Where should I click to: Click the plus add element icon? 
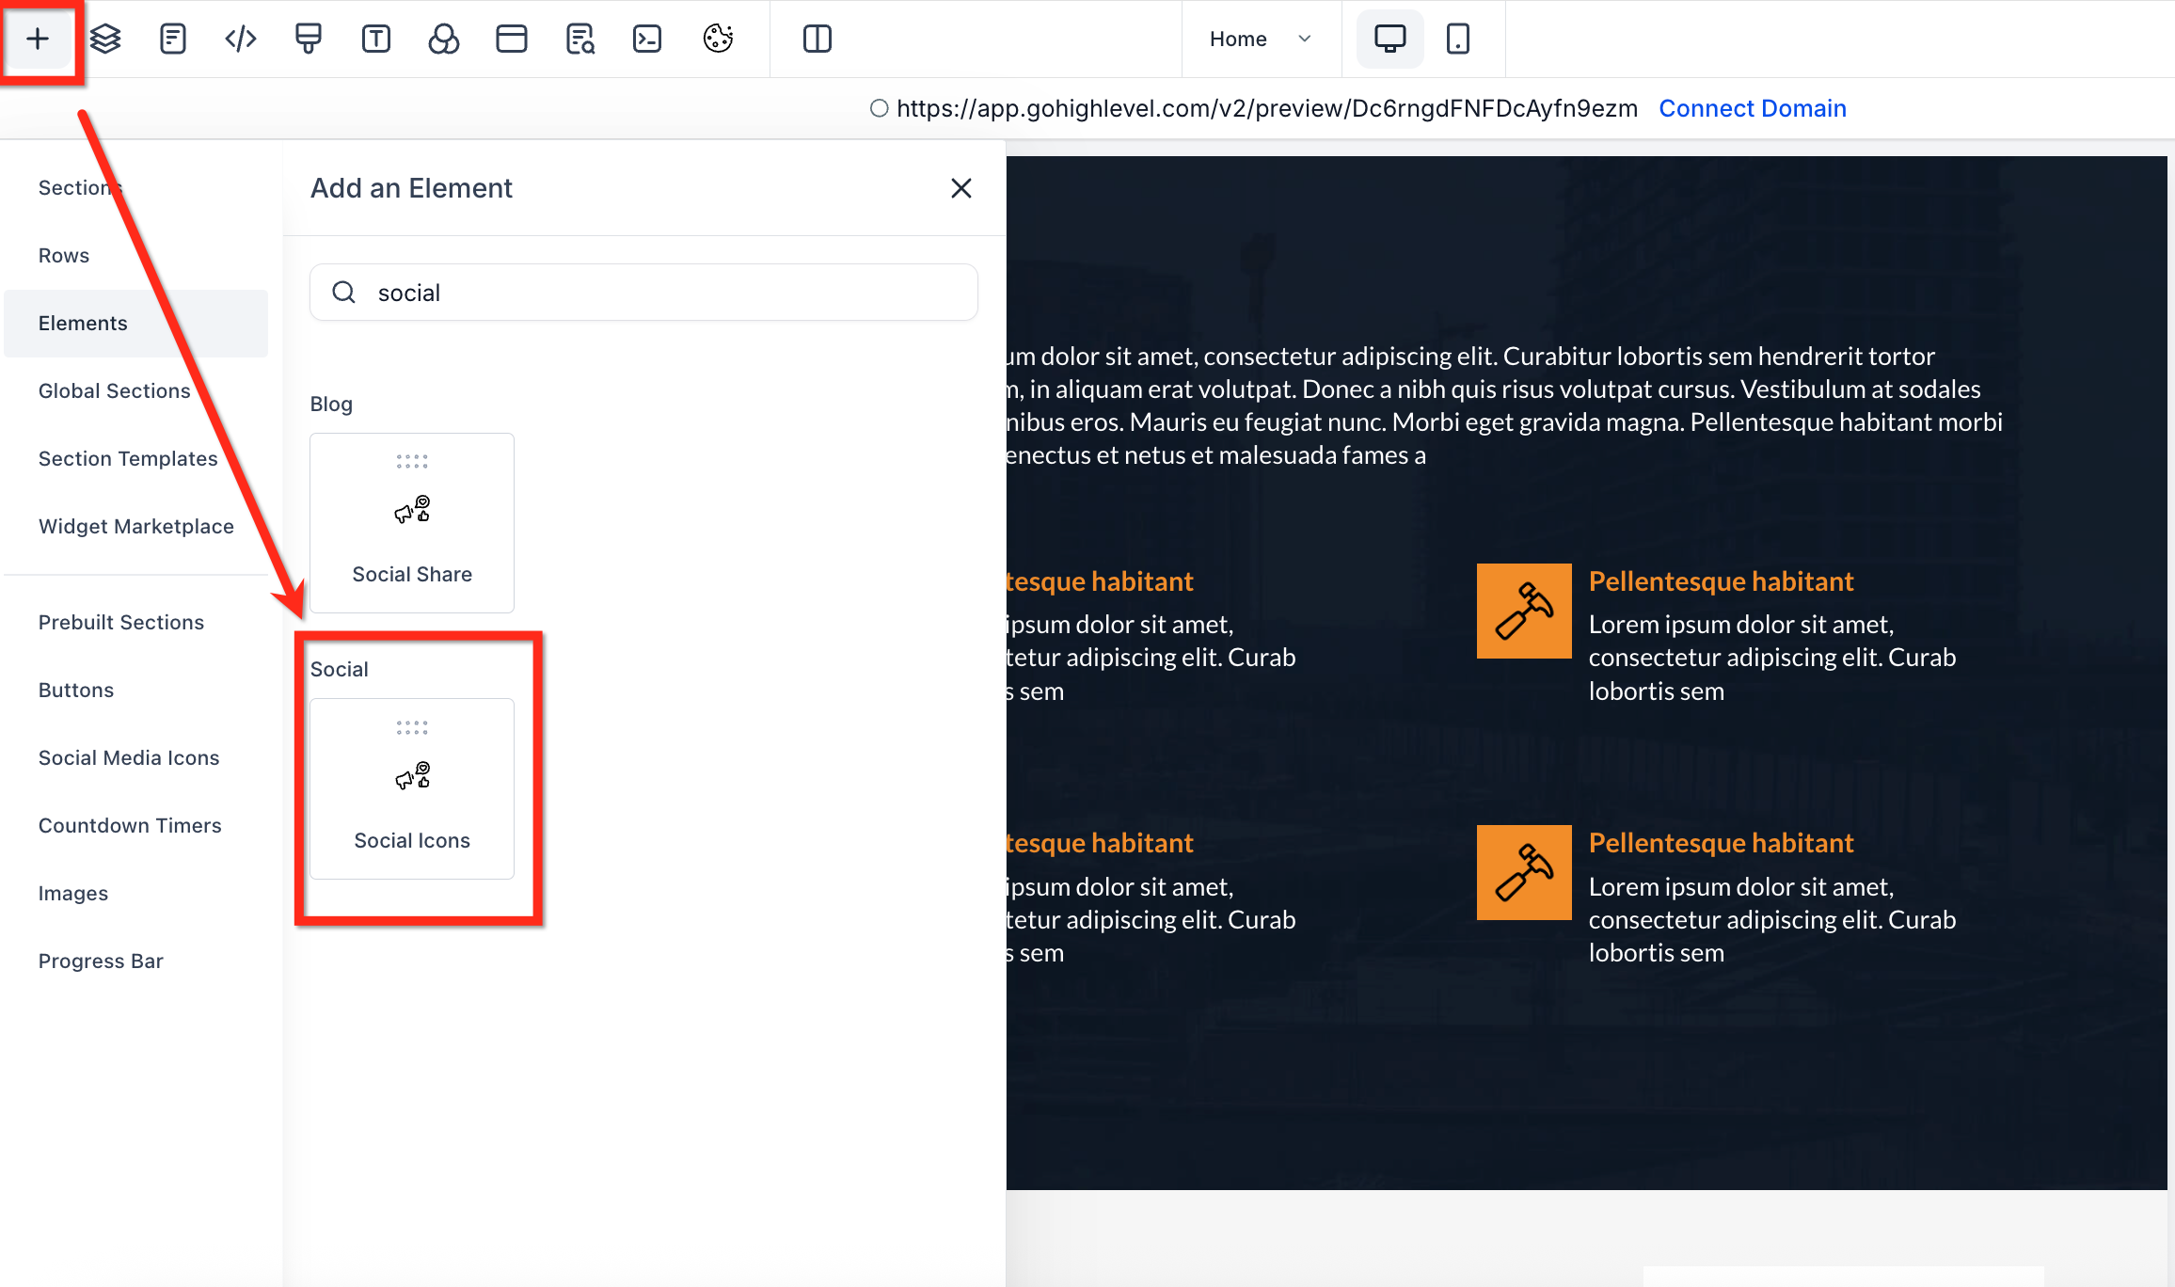tap(38, 39)
